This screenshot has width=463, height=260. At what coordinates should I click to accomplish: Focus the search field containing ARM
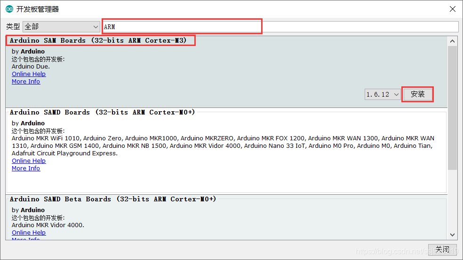pos(280,27)
